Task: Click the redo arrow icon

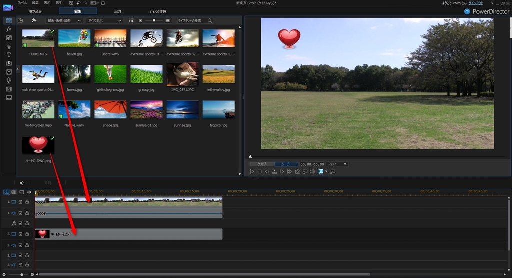Action: click(86, 3)
